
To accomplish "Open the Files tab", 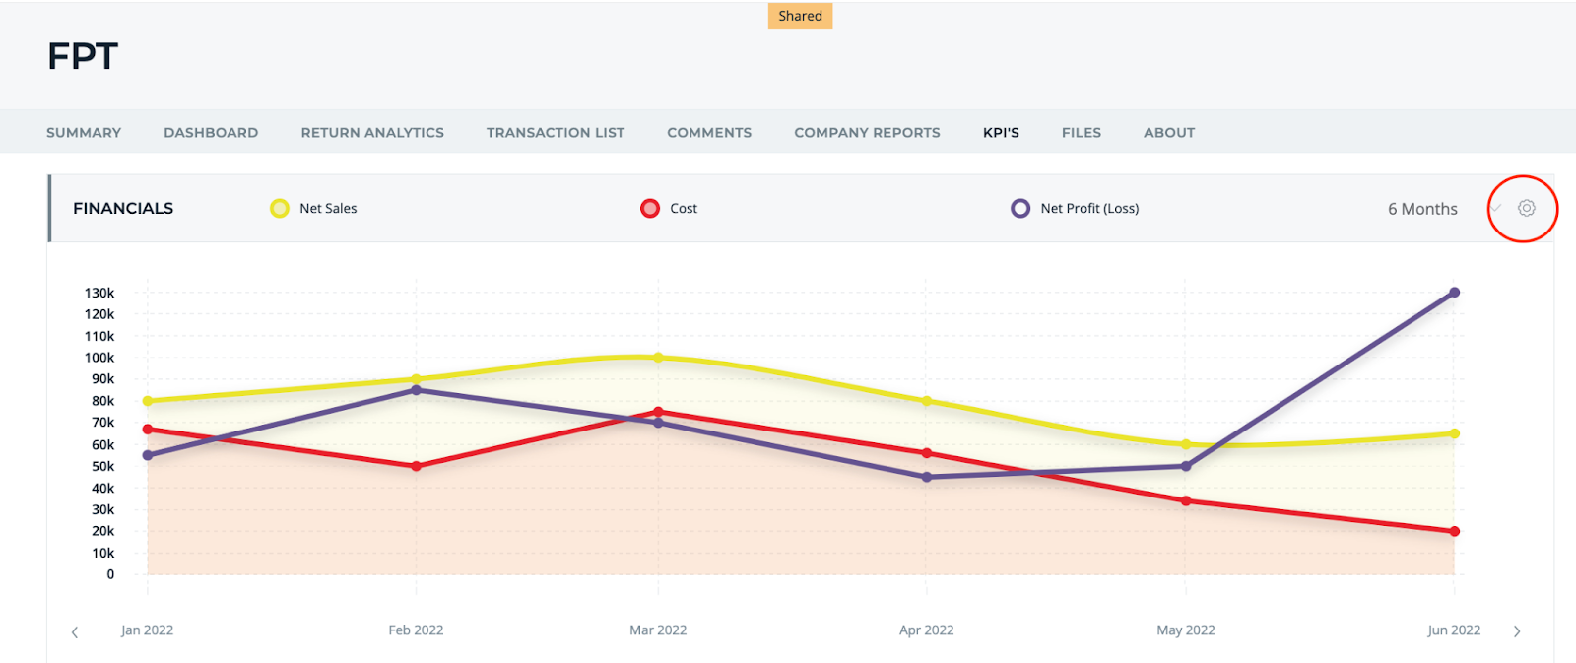I will pyautogui.click(x=1082, y=132).
